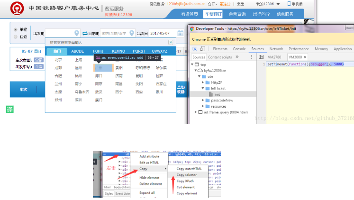Image resolution: width=354 pixels, height=200 pixels.
Task: Click Hide element menu entry
Action: pyautogui.click(x=149, y=178)
